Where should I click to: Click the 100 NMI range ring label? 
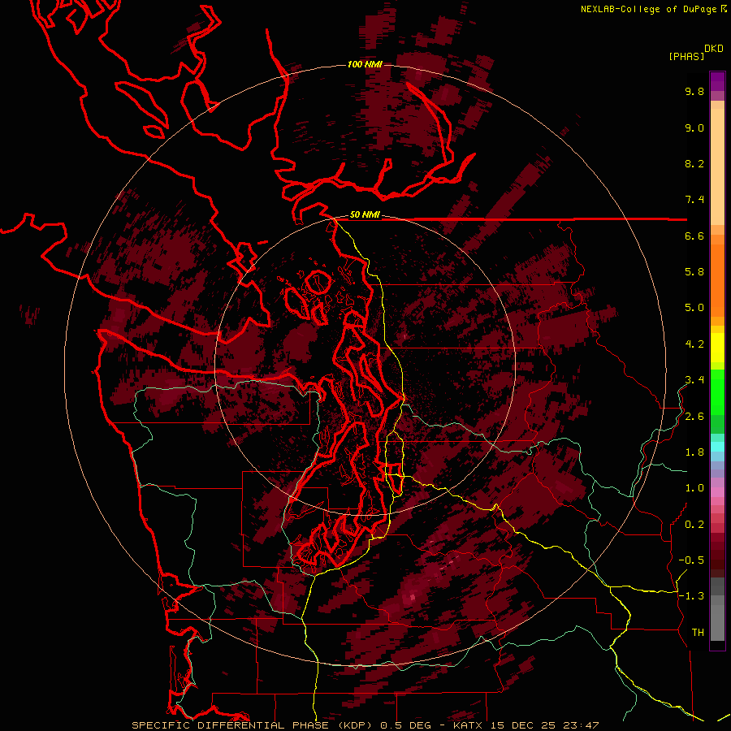pos(365,64)
